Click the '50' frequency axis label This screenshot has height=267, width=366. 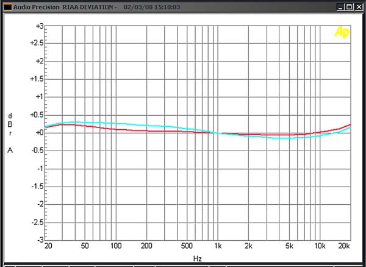tap(85, 246)
